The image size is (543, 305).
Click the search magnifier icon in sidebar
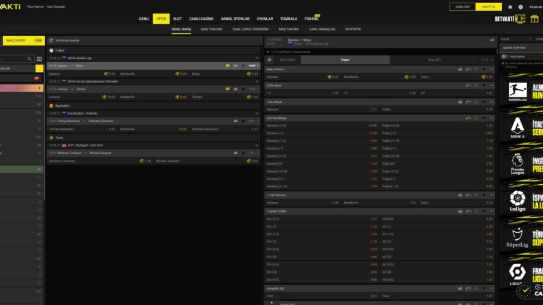(x=29, y=59)
